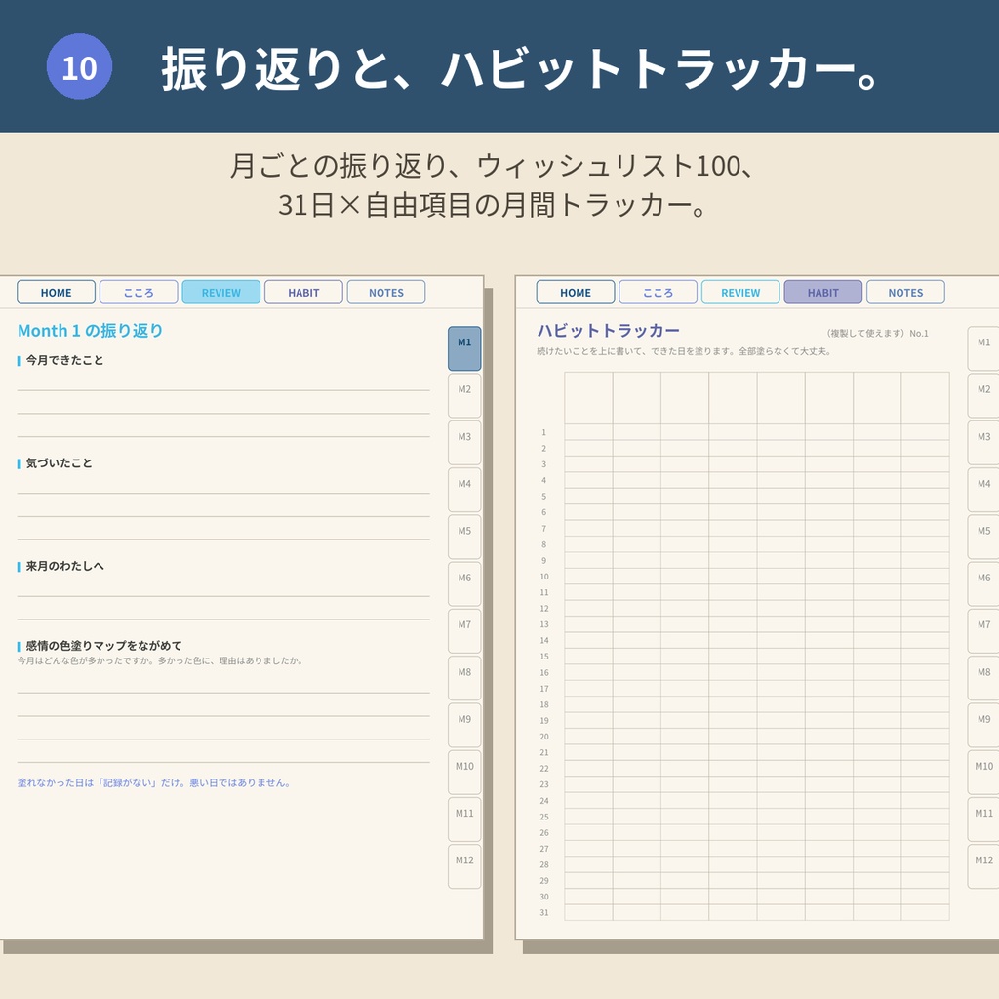The height and width of the screenshot is (999, 999).
Task: Click the '塗れなかった日は「記録がない」だけ' footer note
Action: point(153,783)
